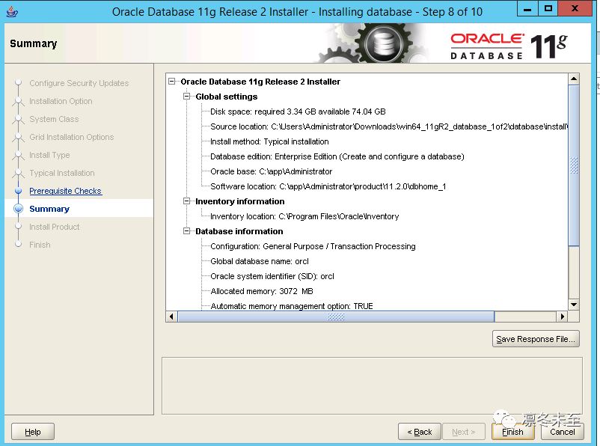
Task: Select the Install method: Typical installation row
Action: click(x=269, y=141)
